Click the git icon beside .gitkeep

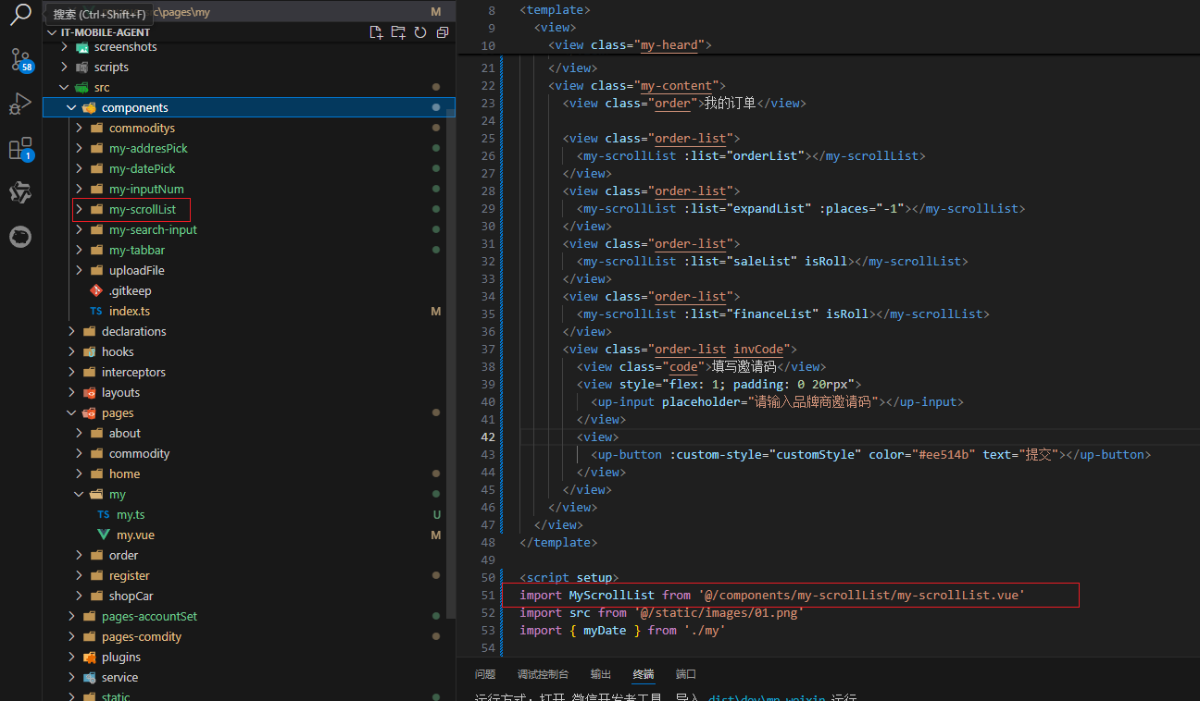[96, 291]
